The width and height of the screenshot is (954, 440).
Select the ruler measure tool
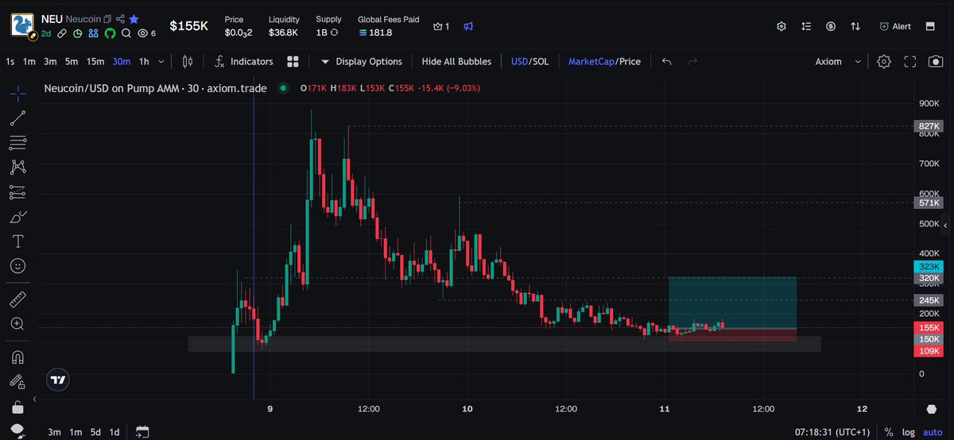(x=18, y=299)
